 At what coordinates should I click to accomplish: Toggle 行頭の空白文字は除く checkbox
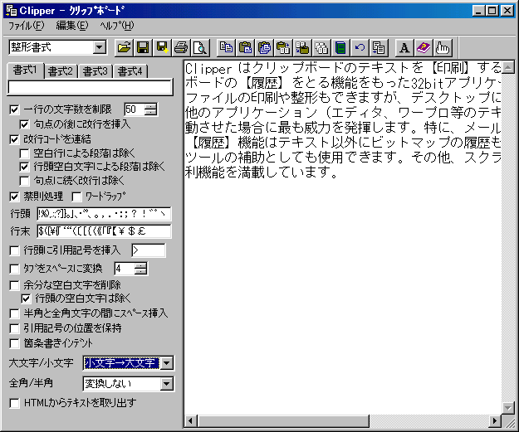pos(26,299)
